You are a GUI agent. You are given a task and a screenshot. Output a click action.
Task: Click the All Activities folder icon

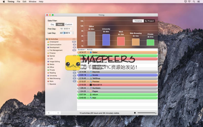pos(47,39)
